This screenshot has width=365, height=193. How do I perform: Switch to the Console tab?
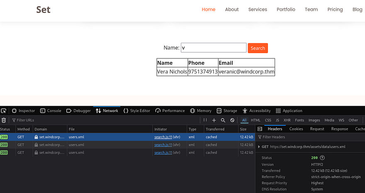pyautogui.click(x=51, y=111)
